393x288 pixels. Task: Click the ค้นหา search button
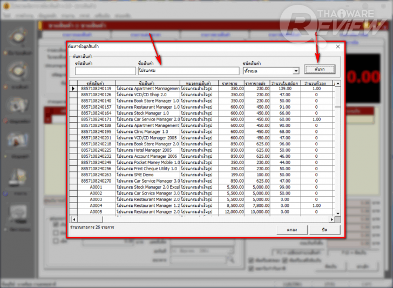[x=320, y=69]
